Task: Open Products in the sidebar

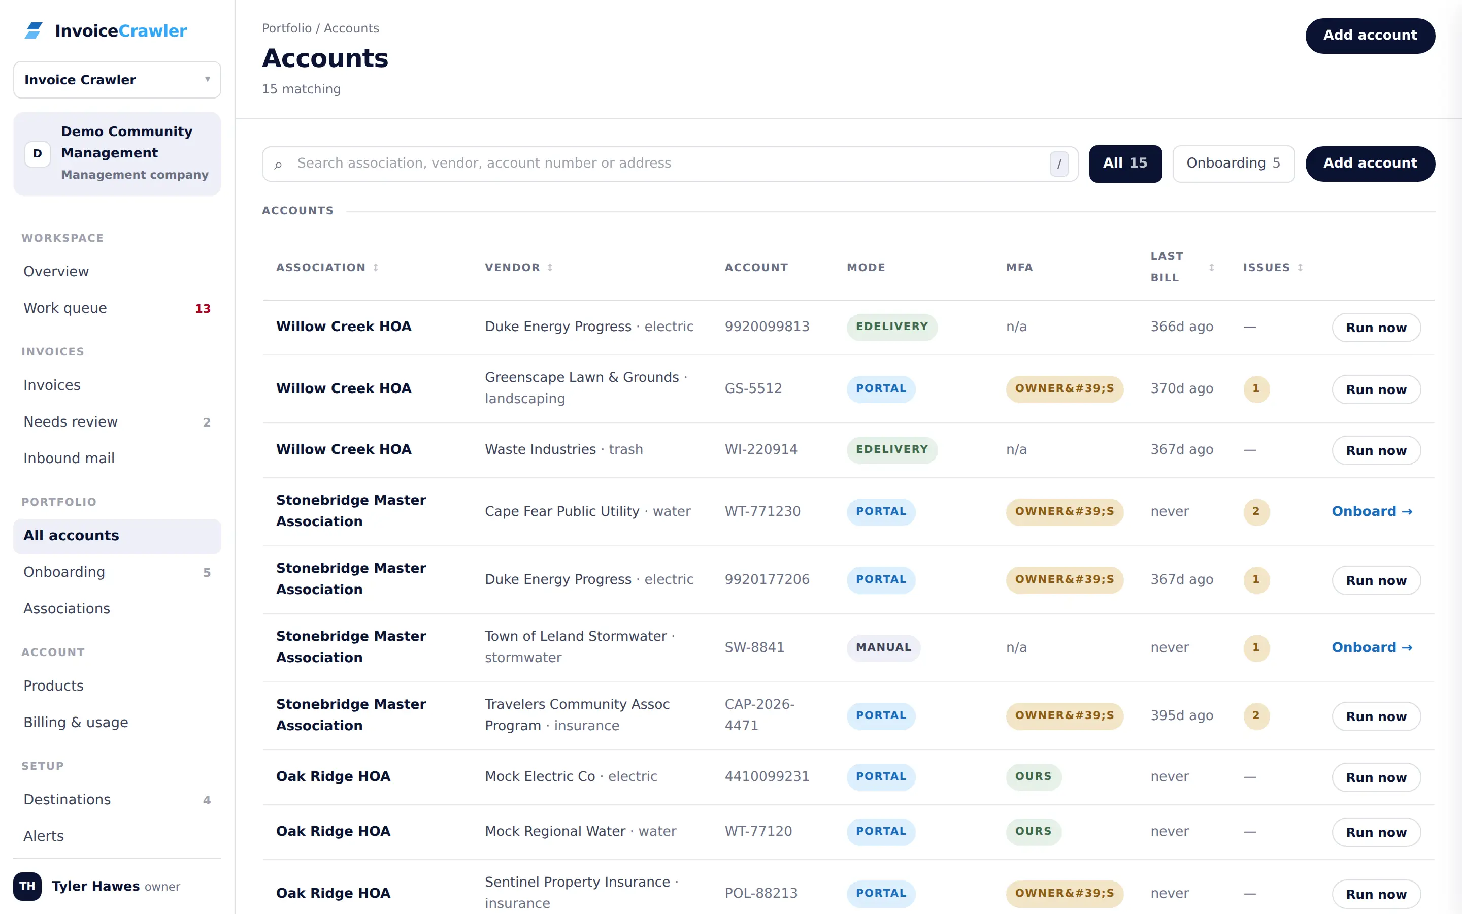Action: pos(117,686)
